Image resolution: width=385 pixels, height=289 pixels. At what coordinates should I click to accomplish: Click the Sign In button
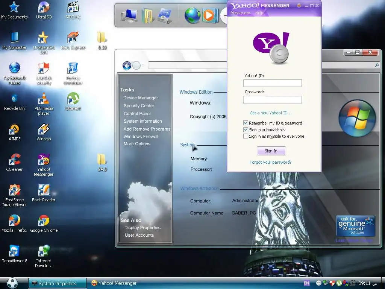tap(271, 151)
